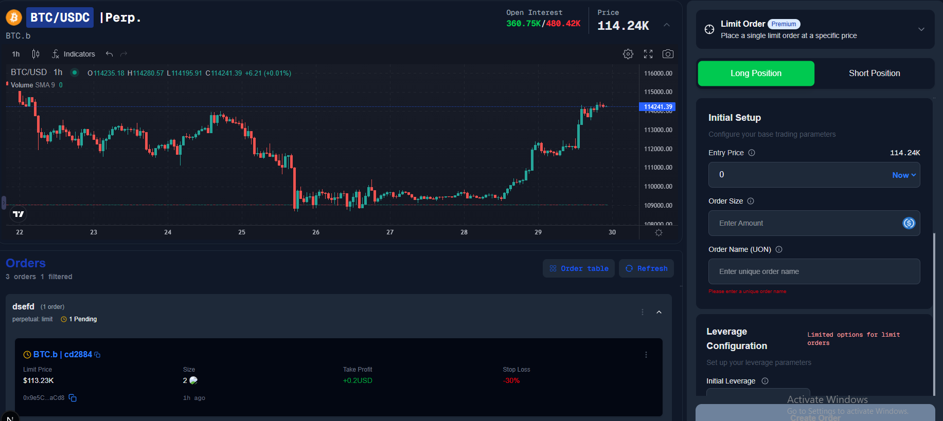Collapse the dsefd order group

click(x=659, y=312)
